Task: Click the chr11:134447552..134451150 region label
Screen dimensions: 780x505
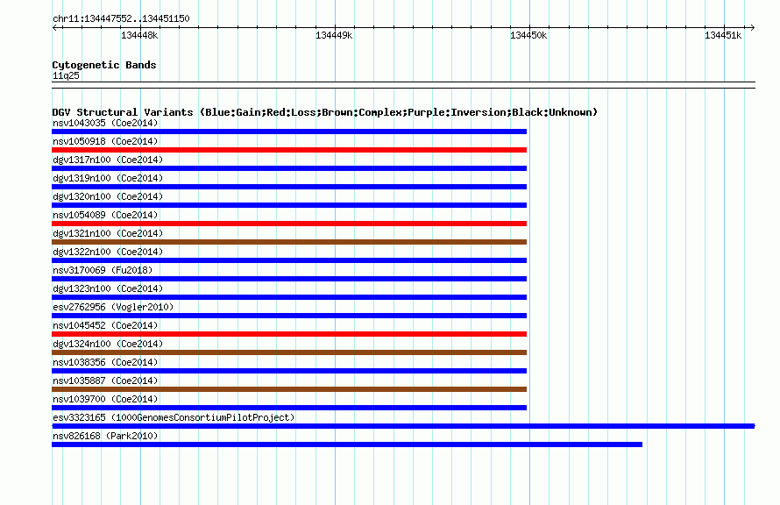Action: (121, 19)
